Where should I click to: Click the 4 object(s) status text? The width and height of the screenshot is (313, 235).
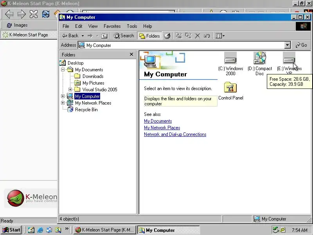(x=69, y=219)
